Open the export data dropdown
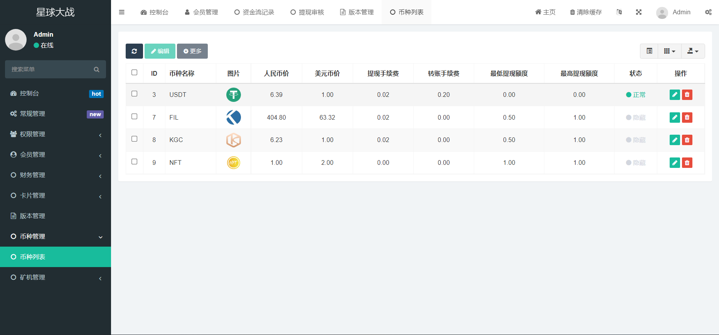719x335 pixels. click(693, 51)
